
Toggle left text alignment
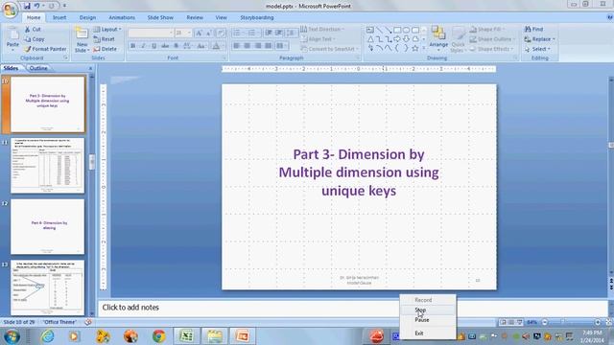tap(237, 46)
